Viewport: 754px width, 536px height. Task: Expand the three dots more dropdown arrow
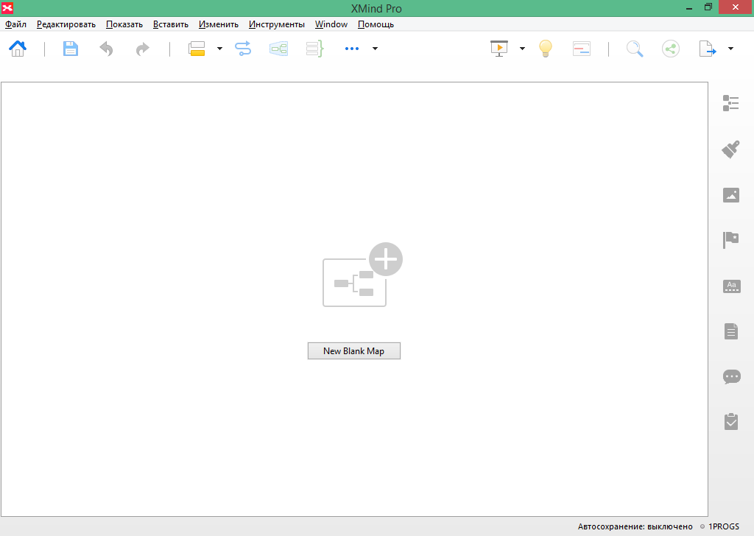click(x=375, y=49)
